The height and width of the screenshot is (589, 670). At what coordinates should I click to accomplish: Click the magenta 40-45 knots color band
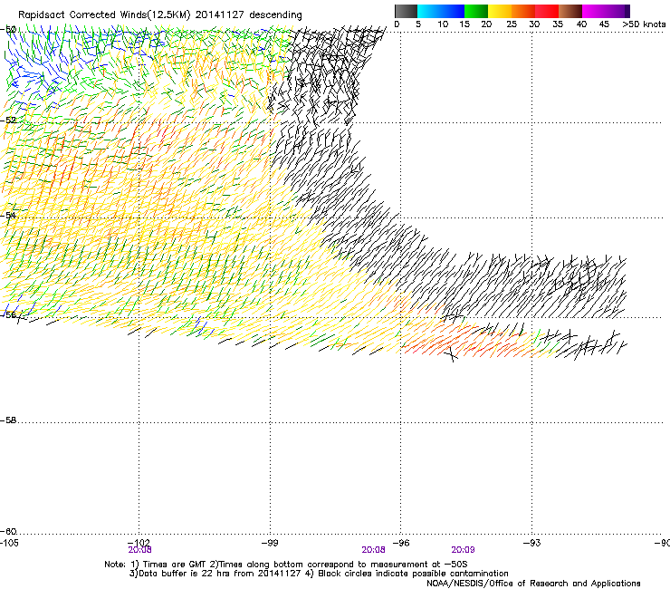594,11
